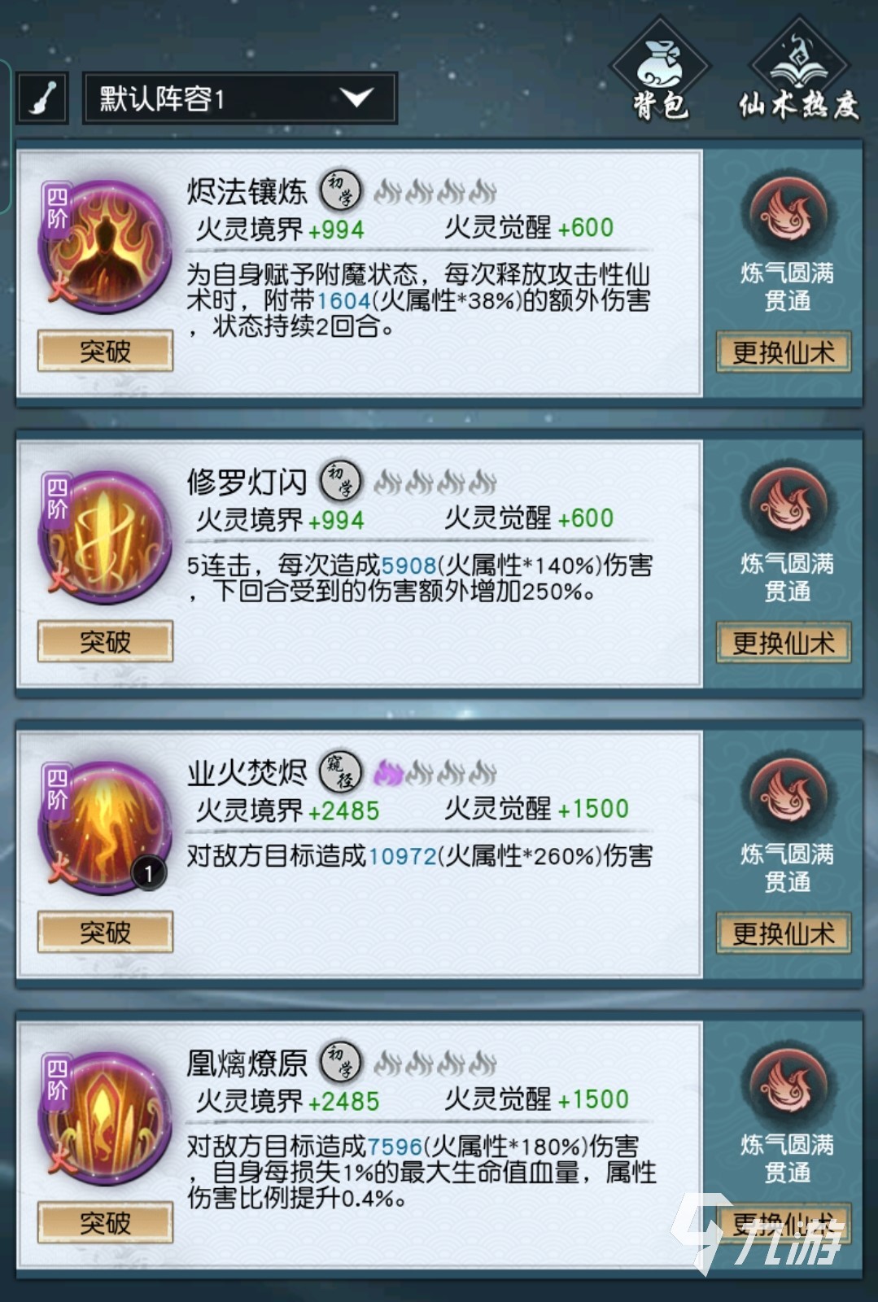Expand the 默认阵容1 lineup dropdown
This screenshot has width=878, height=1302.
point(240,98)
